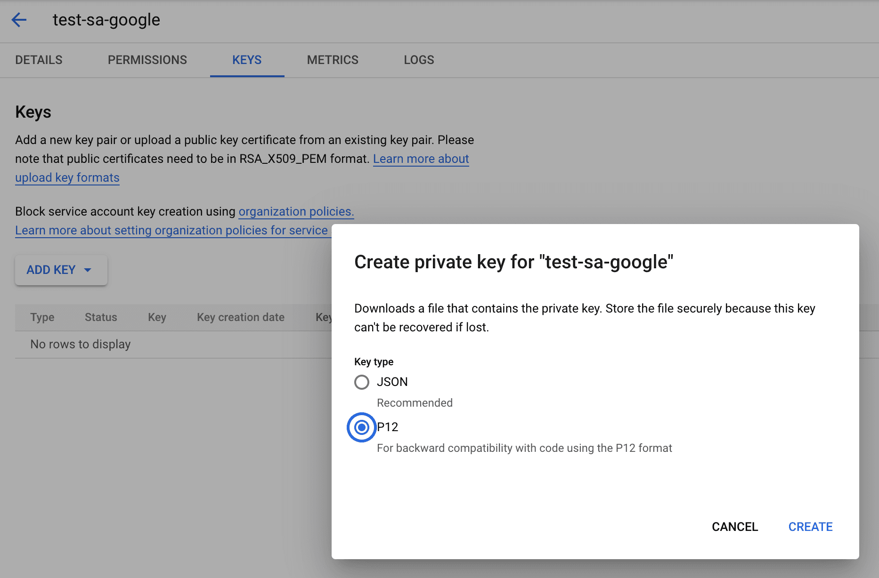The height and width of the screenshot is (578, 879).
Task: Select the KEYS tab
Action: 247,60
